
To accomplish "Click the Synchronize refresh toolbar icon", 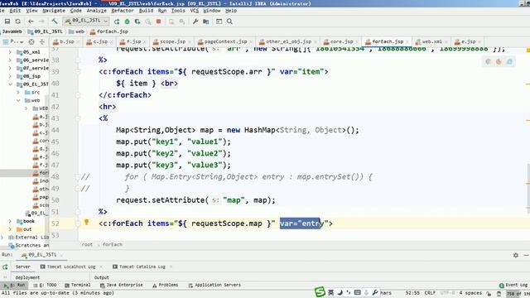I will coord(18,22).
